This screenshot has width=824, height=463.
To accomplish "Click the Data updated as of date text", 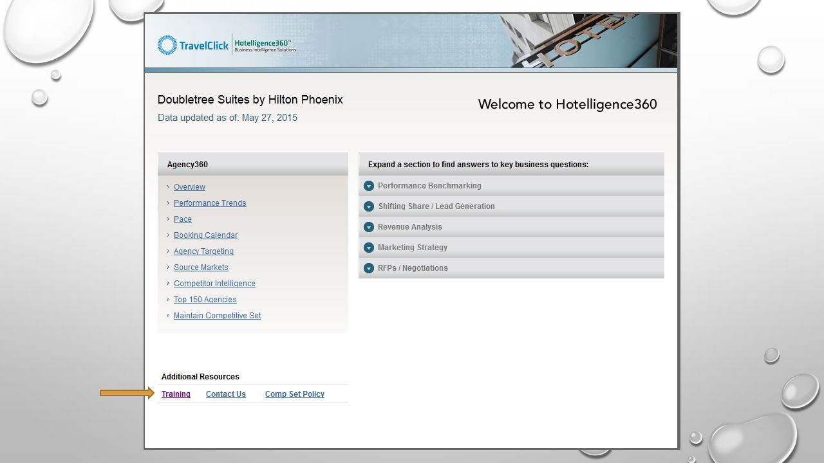I will coord(227,118).
